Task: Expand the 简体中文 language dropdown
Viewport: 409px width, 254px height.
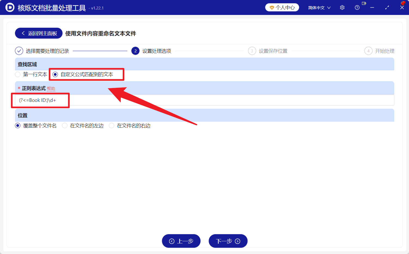Action: [x=319, y=8]
